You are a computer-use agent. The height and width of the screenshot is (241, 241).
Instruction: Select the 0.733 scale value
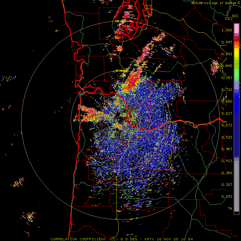click(227, 90)
